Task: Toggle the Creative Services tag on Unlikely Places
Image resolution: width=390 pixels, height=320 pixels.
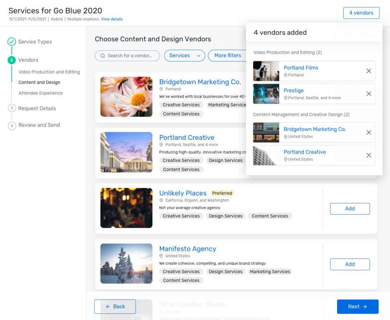Action: pos(181,216)
